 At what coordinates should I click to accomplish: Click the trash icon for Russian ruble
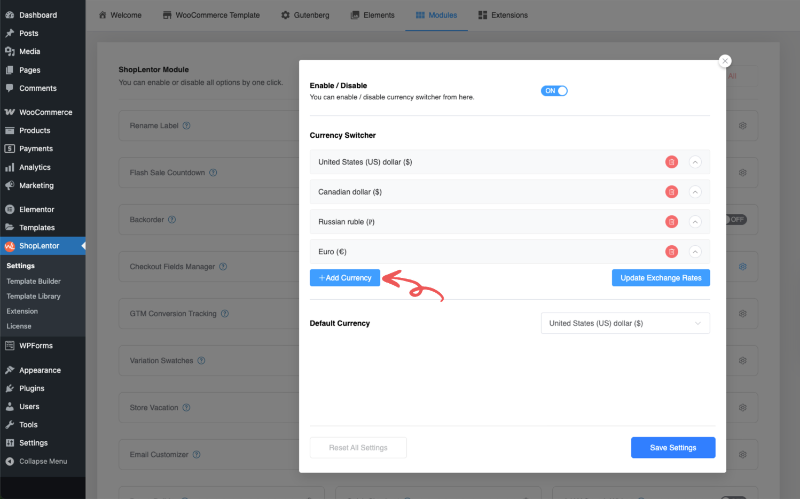point(671,222)
